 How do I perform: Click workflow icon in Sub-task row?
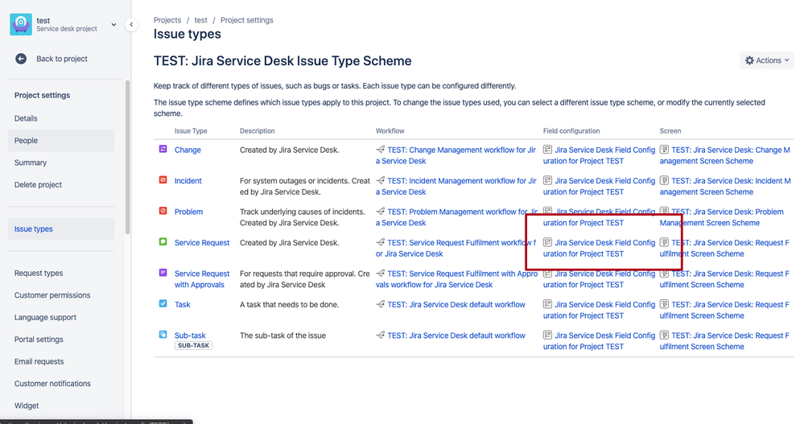tap(380, 335)
